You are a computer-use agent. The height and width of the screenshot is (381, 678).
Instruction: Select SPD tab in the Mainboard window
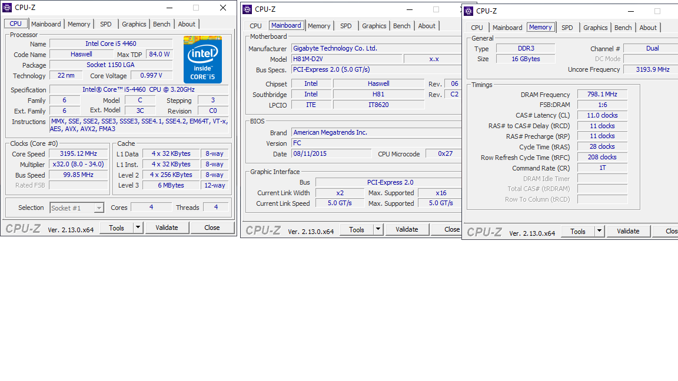coord(346,26)
